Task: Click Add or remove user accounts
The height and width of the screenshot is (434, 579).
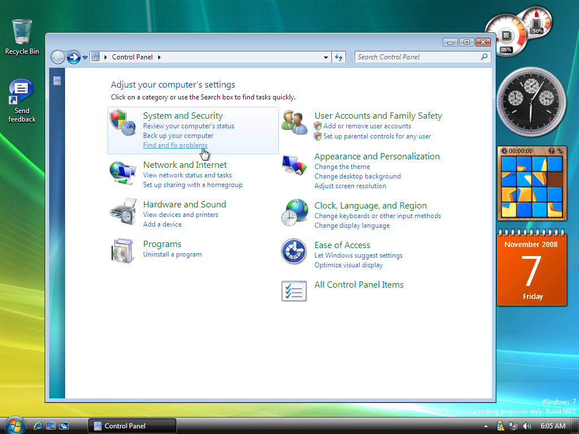Action: point(367,126)
